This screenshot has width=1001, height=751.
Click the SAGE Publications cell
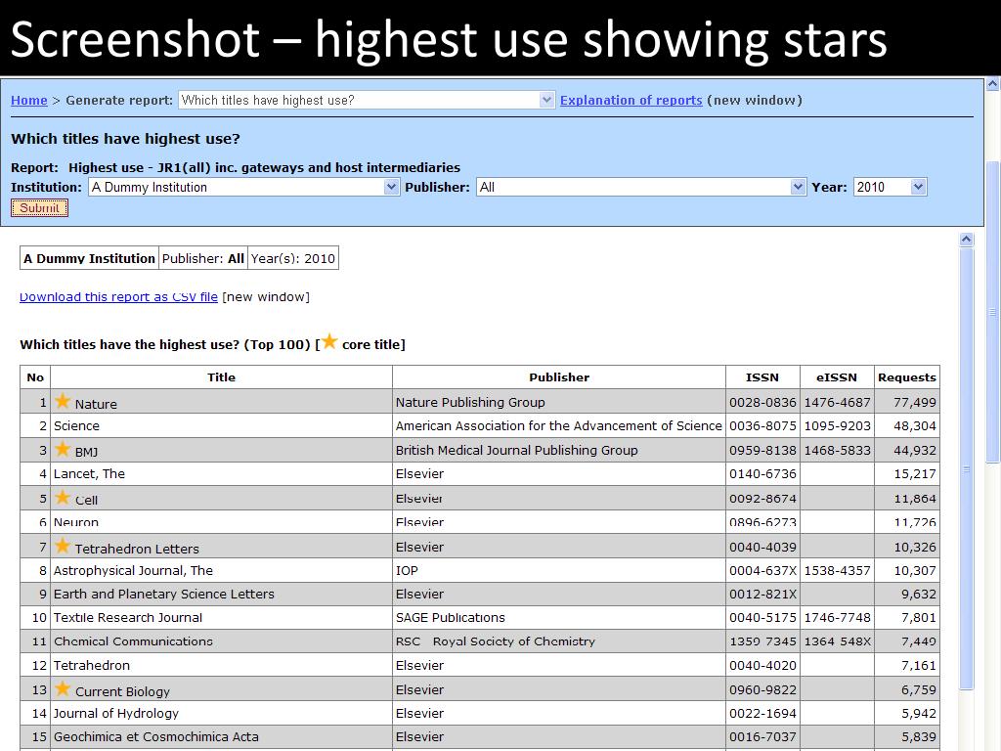(559, 618)
